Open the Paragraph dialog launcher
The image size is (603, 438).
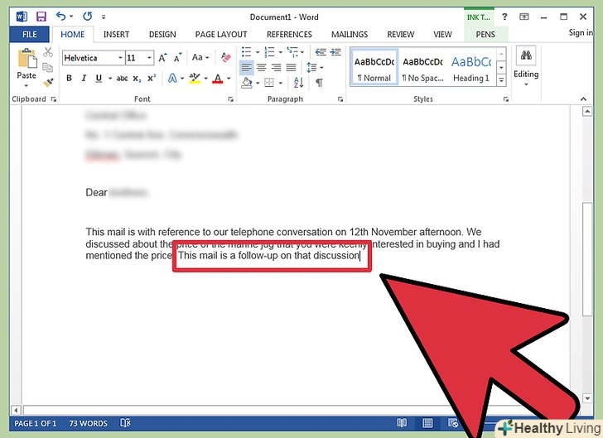click(340, 99)
